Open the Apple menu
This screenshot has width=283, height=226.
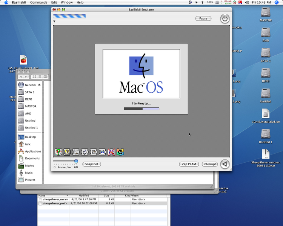6,2
